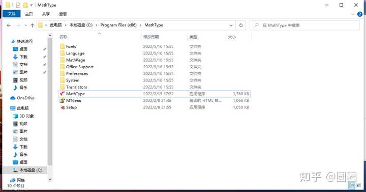The height and width of the screenshot is (192, 366).
Task: Open pinned 文档 under 快速访问
Action: [20, 64]
